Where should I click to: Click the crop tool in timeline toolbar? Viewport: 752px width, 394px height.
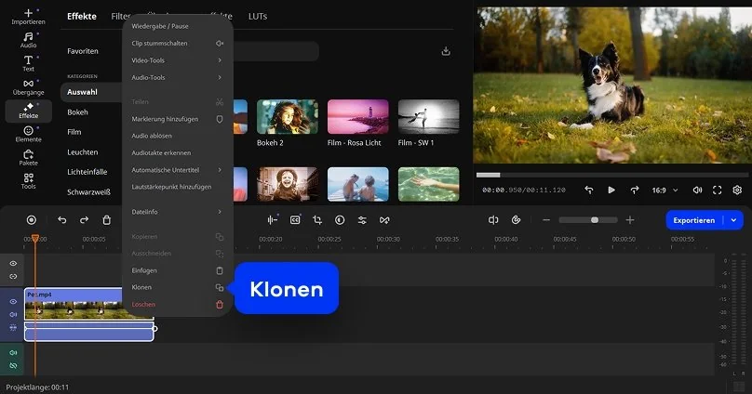pos(317,220)
